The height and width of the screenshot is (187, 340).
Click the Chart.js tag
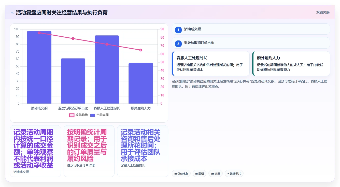point(181,174)
